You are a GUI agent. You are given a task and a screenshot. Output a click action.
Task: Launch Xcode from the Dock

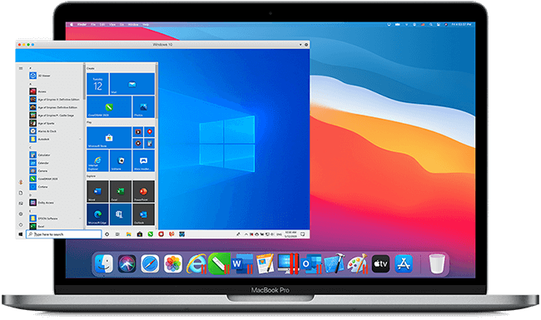[x=334, y=263]
